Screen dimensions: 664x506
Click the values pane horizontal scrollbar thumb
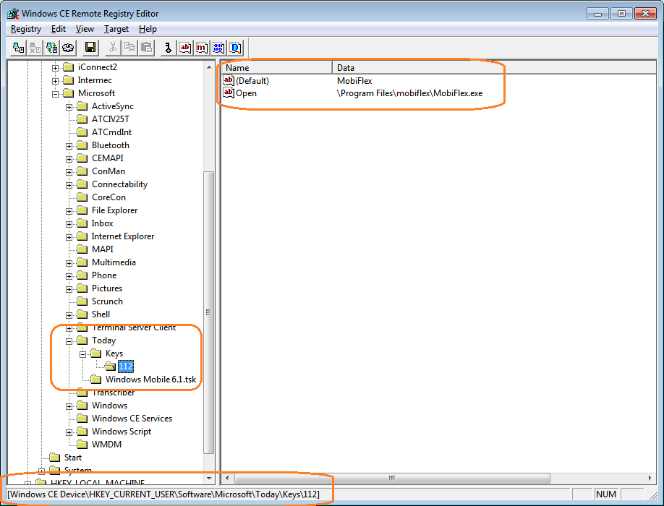click(x=392, y=478)
